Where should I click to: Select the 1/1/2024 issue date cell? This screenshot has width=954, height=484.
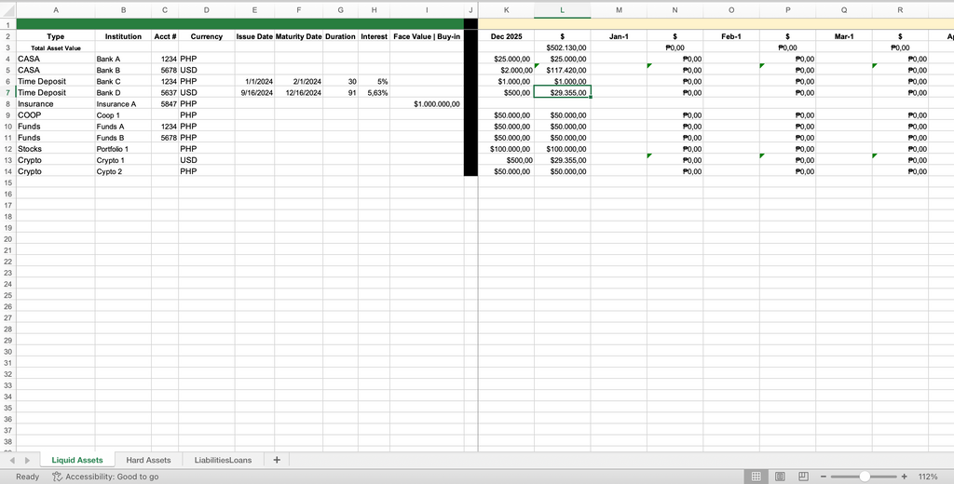(254, 82)
